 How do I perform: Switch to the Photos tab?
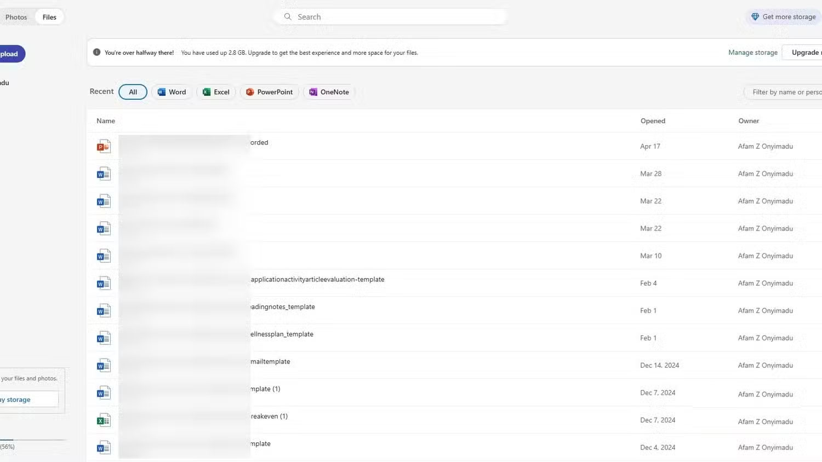point(16,17)
